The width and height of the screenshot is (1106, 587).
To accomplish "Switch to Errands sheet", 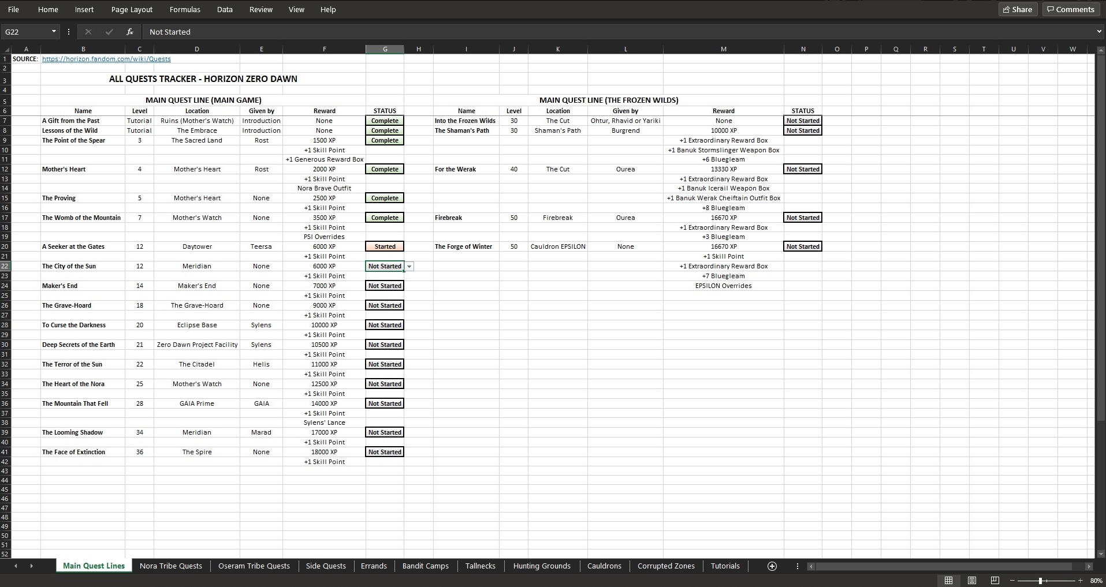I will point(374,566).
